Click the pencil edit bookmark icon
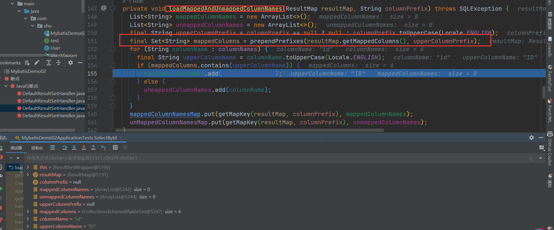The image size is (554, 230). pos(37,63)
